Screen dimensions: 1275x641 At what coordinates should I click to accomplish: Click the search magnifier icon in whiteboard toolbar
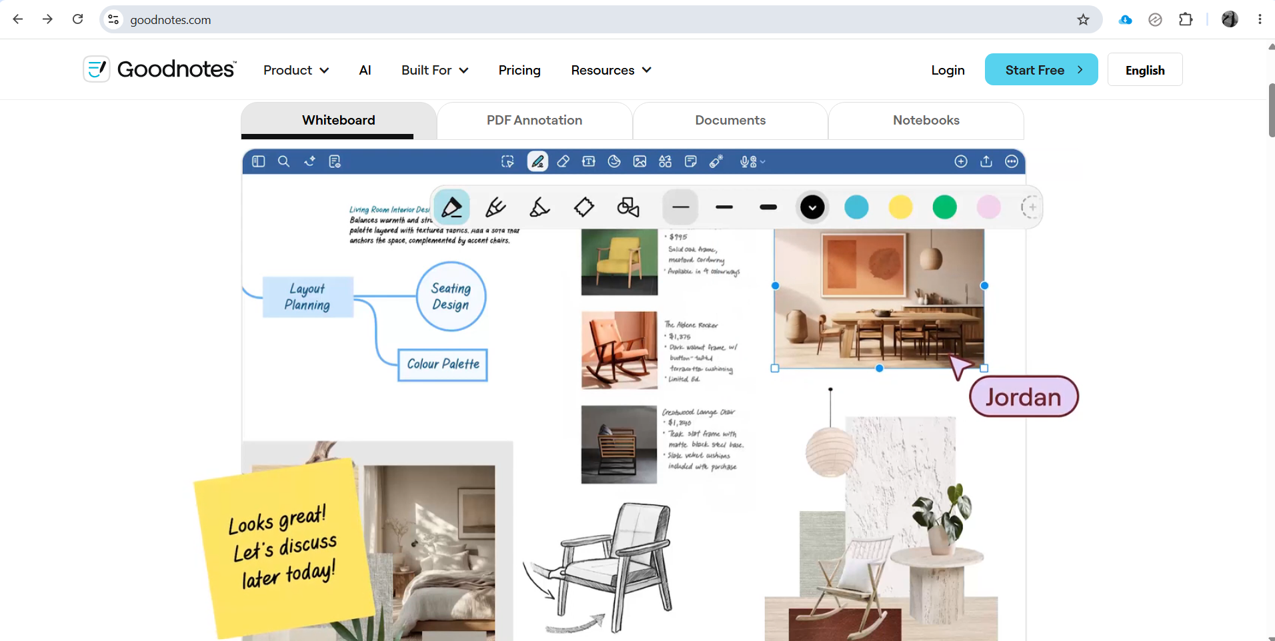pos(283,161)
